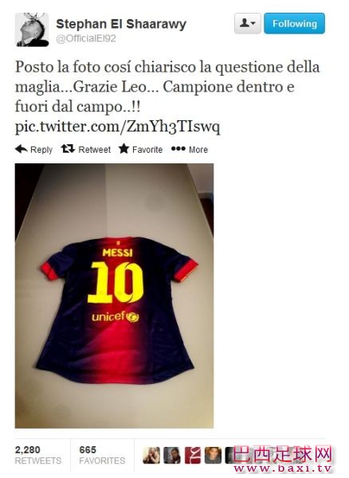Click the Retweet text label
The image size is (349, 478).
point(95,150)
